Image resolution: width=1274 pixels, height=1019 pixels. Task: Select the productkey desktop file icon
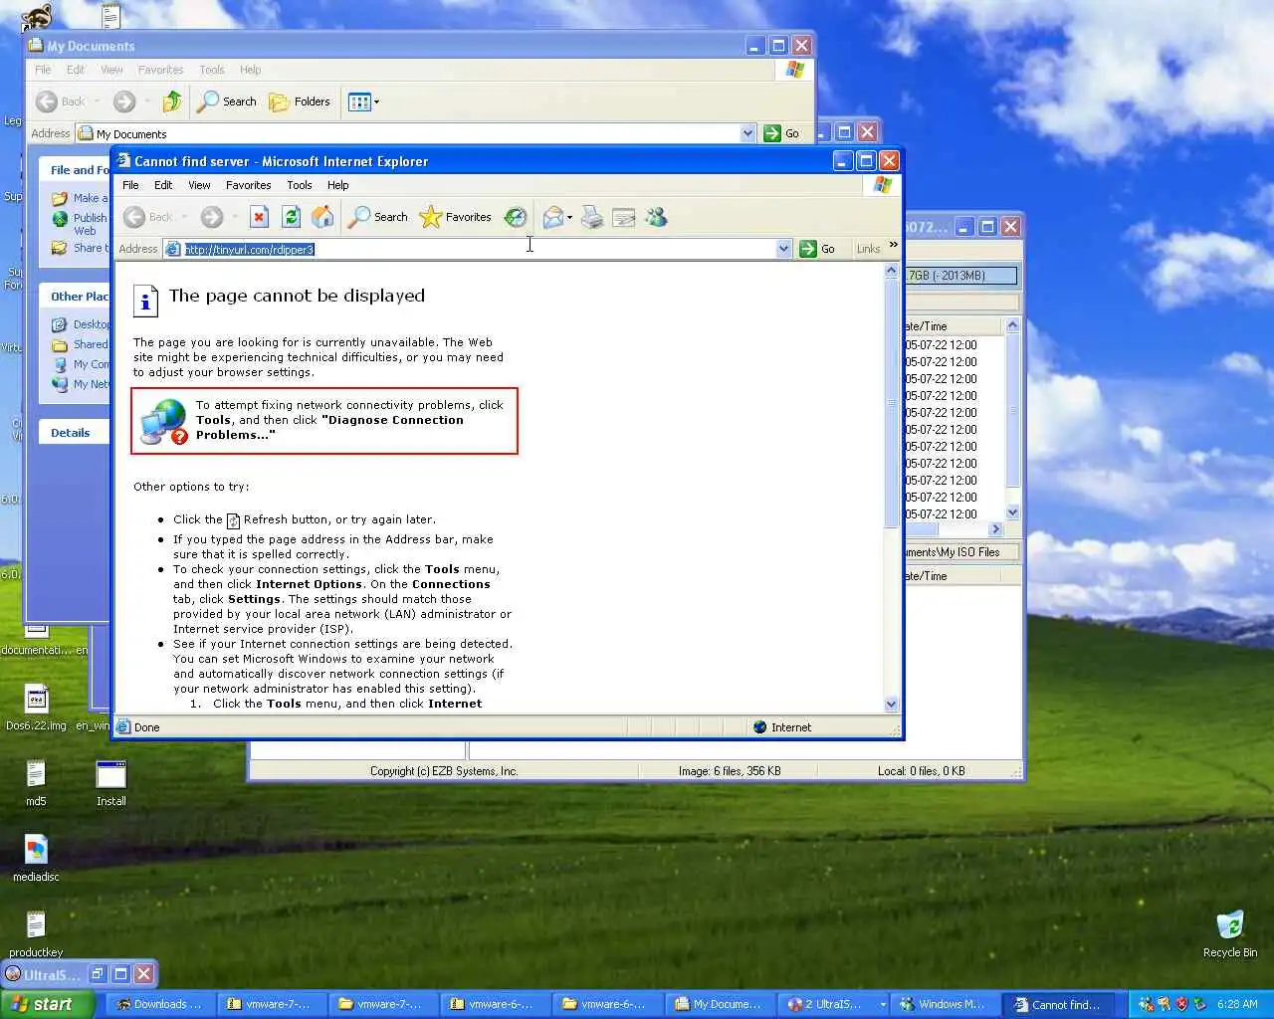36,934
